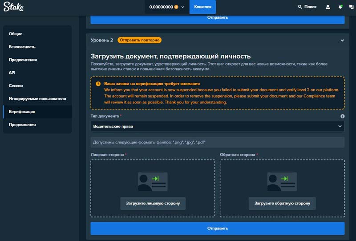Click the Stake logo
356x241 pixels.
14,7
